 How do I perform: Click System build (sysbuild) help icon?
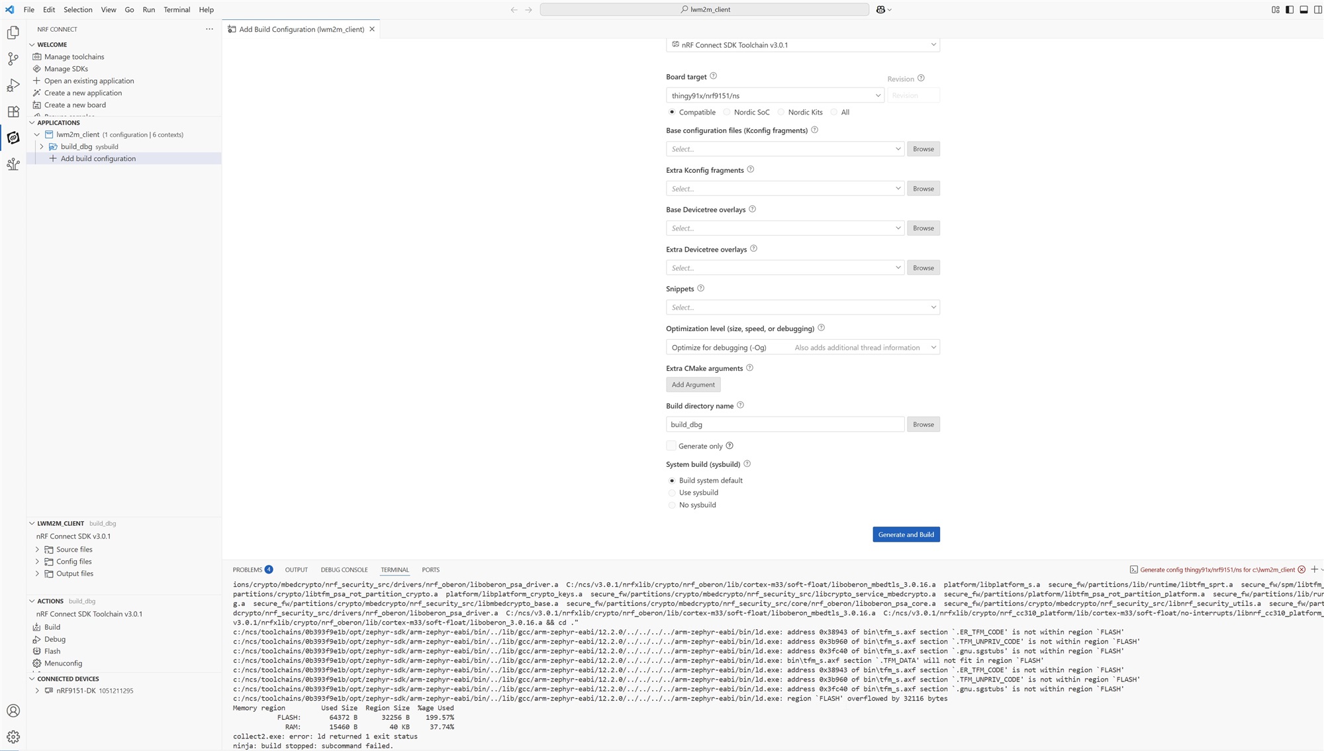tap(747, 464)
